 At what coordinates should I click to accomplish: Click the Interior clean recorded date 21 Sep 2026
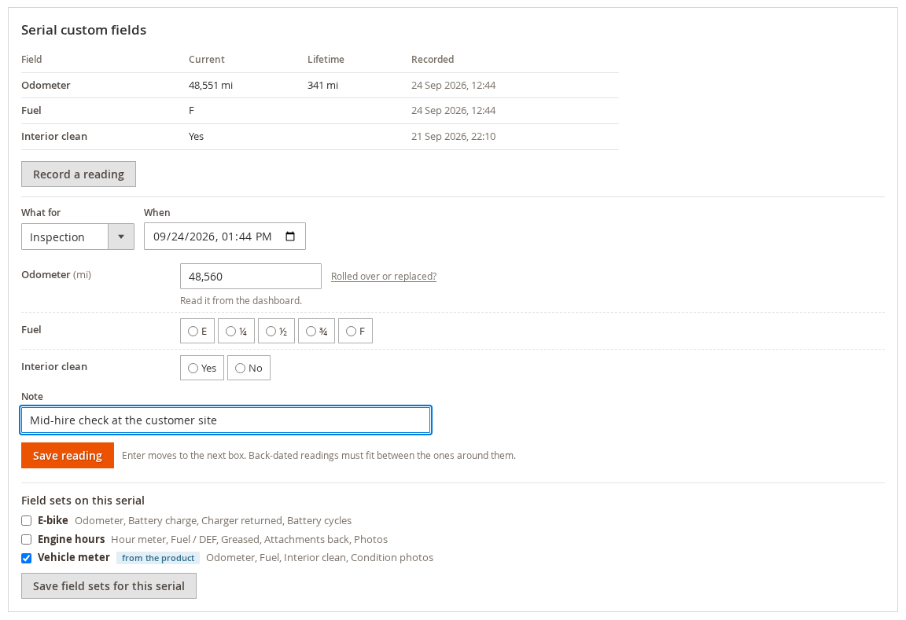454,136
